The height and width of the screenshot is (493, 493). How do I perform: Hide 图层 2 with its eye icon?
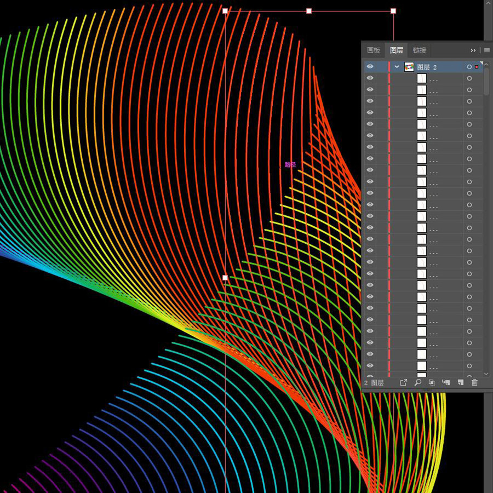click(370, 67)
